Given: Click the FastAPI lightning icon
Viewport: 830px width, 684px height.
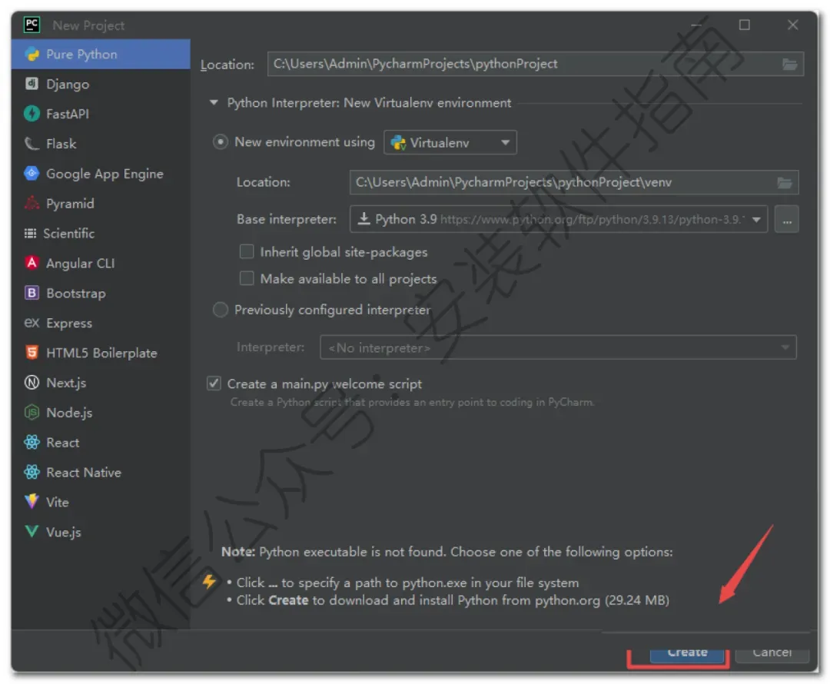Looking at the screenshot, I should 32,113.
